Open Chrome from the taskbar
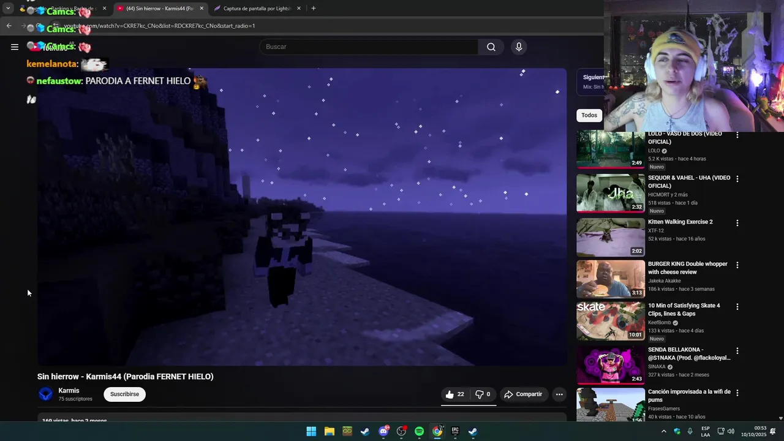Viewport: 784px width, 441px height. pyautogui.click(x=437, y=431)
